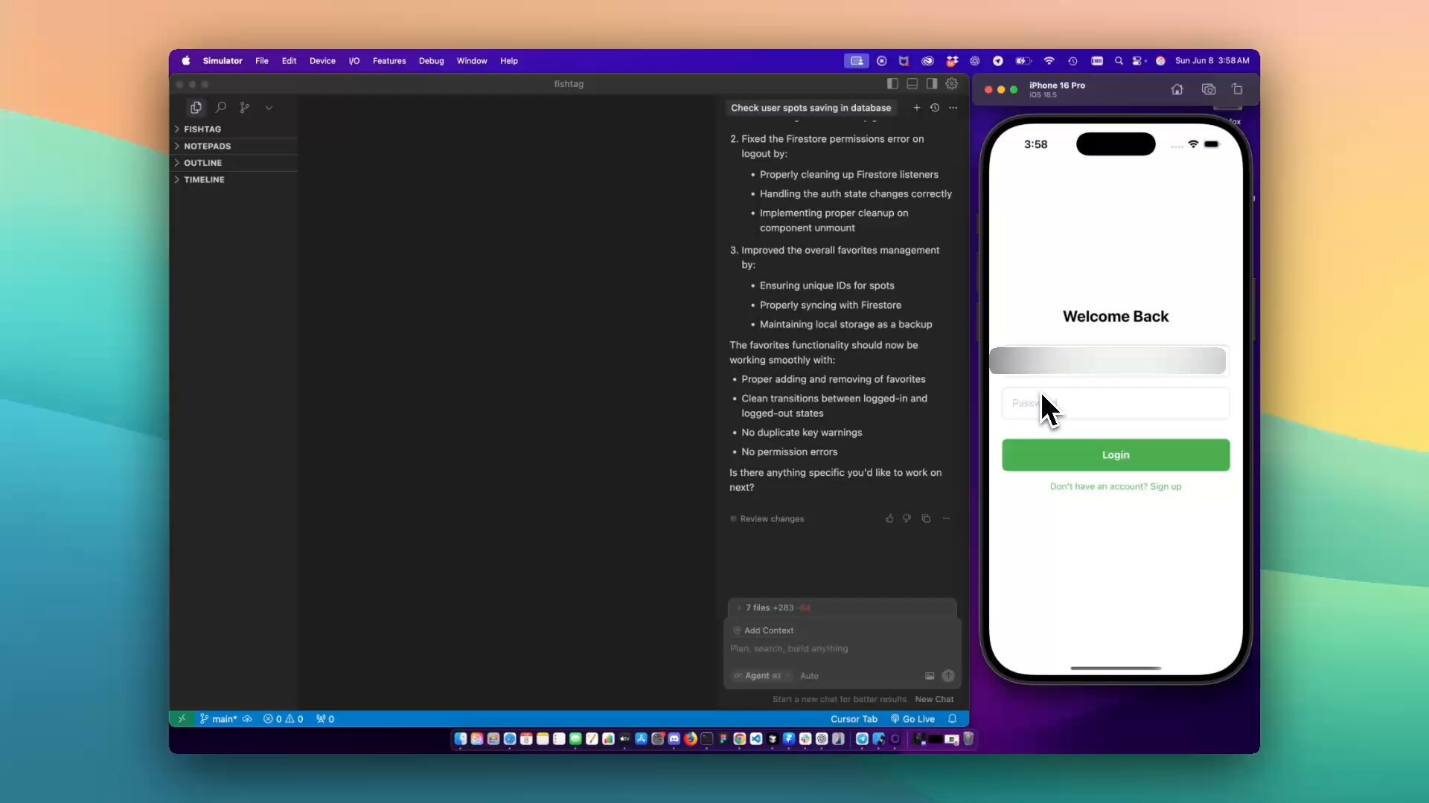Screen dimensions: 1429x803
Task: Click the New Chat link
Action: coord(934,700)
